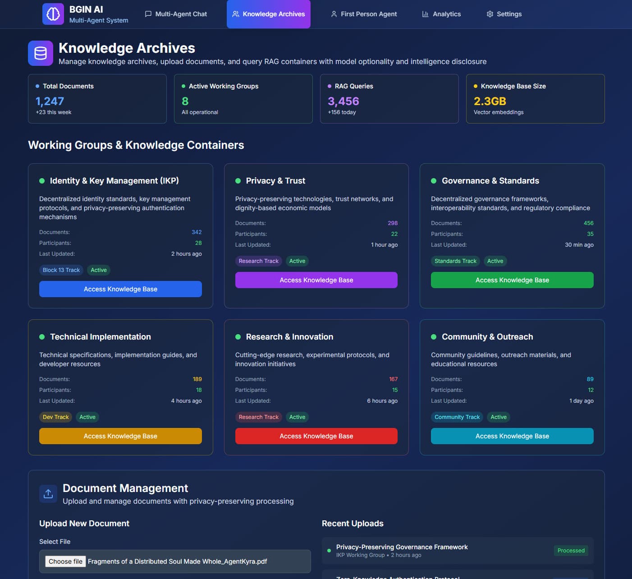
Task: Click the BGIN AI brain logo icon
Action: pos(53,14)
